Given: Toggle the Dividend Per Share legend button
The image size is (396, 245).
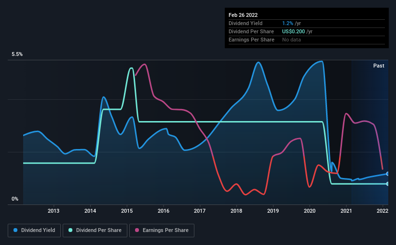Looking at the screenshot, I should click(x=95, y=231).
